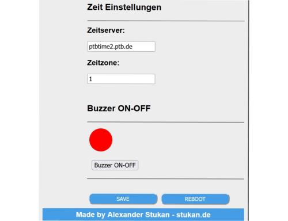288x221 pixels.
Task: Select the Buzzer ON-OFF section heading
Action: click(119, 108)
